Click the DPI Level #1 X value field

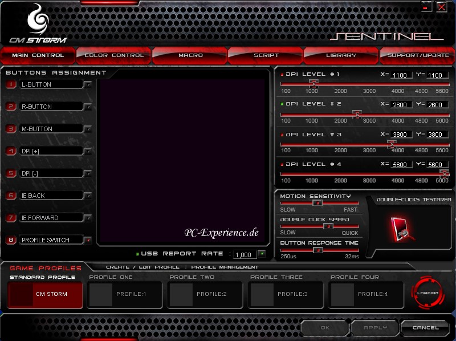(x=401, y=75)
